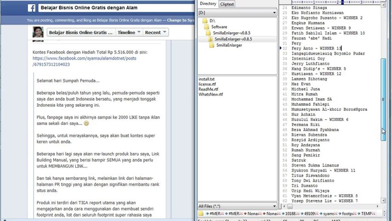Click line 'Engkus Kusmana' in the editor
Image resolution: width=392 pixels, height=221 pixels.
pyautogui.click(x=308, y=23)
